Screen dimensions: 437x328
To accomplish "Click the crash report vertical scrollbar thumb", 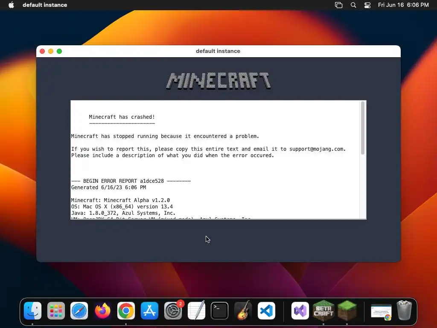I will [363, 128].
